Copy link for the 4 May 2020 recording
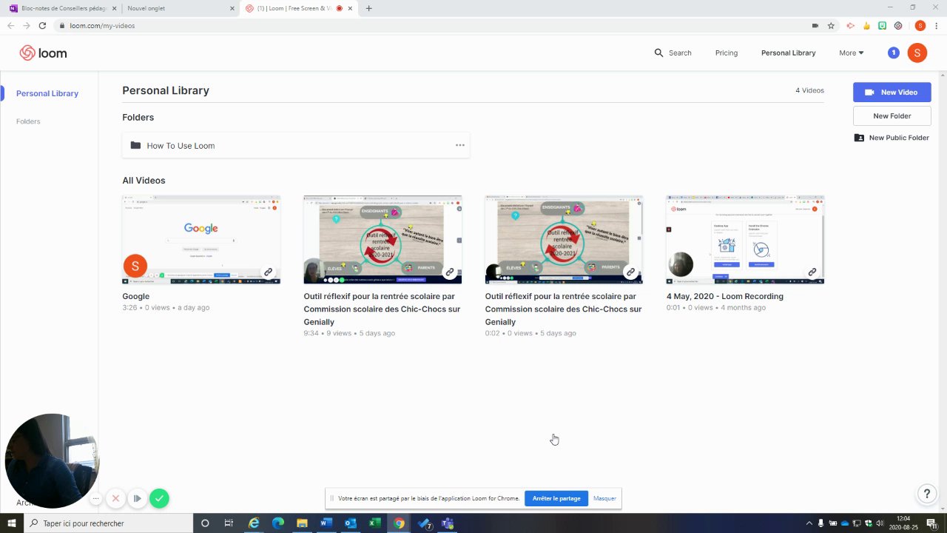The height and width of the screenshot is (533, 947). coord(812,272)
